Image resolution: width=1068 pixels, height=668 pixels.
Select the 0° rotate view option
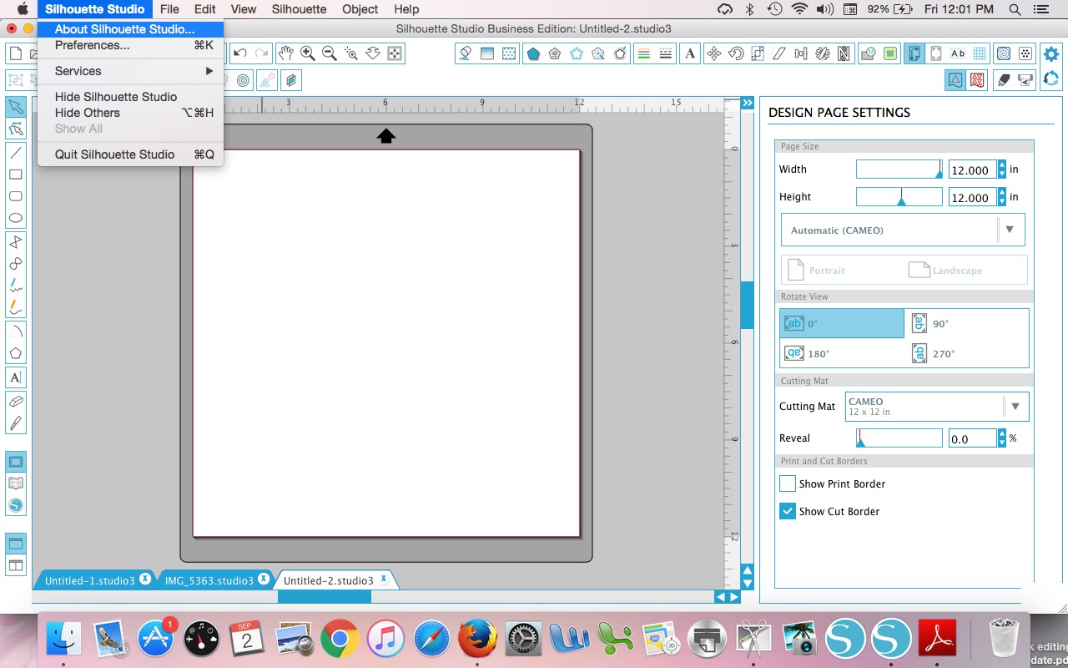pyautogui.click(x=842, y=323)
